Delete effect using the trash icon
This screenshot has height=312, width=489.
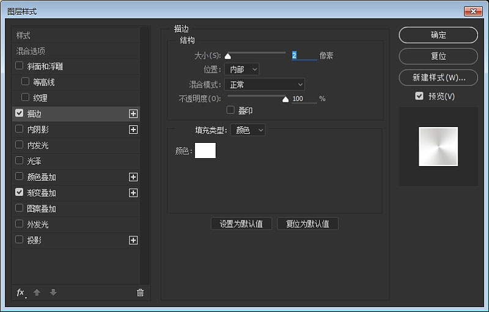[x=141, y=292]
